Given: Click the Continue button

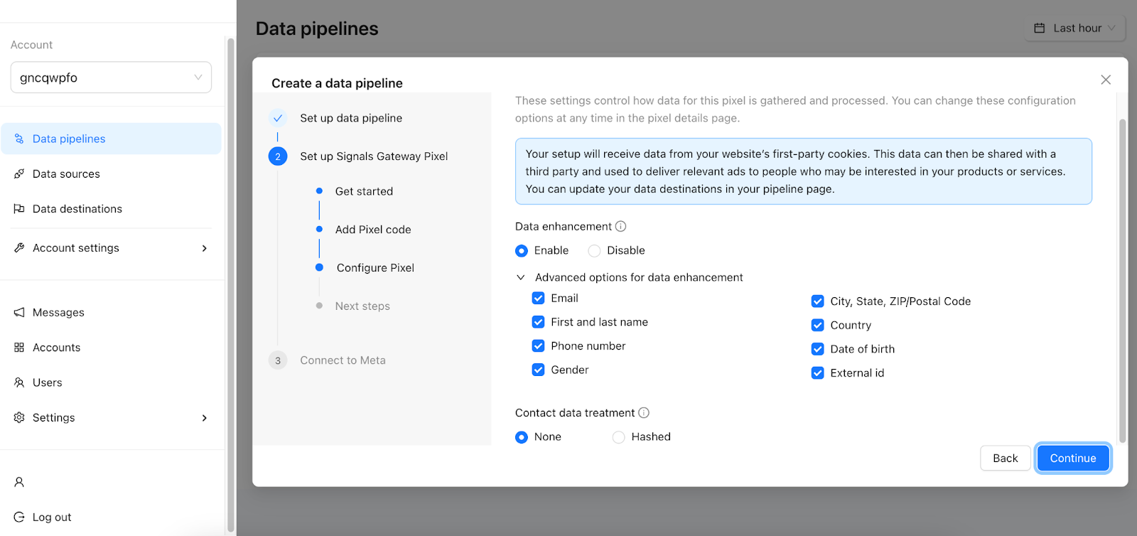Looking at the screenshot, I should (x=1073, y=459).
